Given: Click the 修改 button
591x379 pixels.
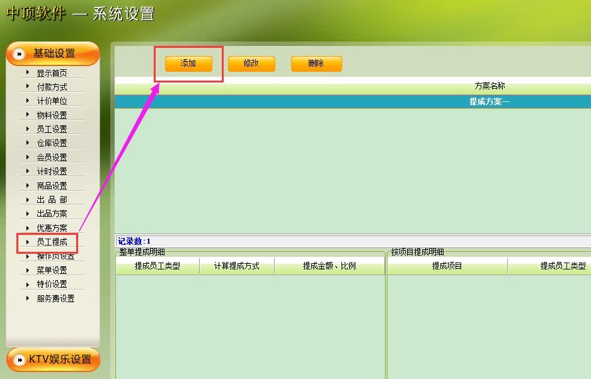Looking at the screenshot, I should tap(251, 64).
